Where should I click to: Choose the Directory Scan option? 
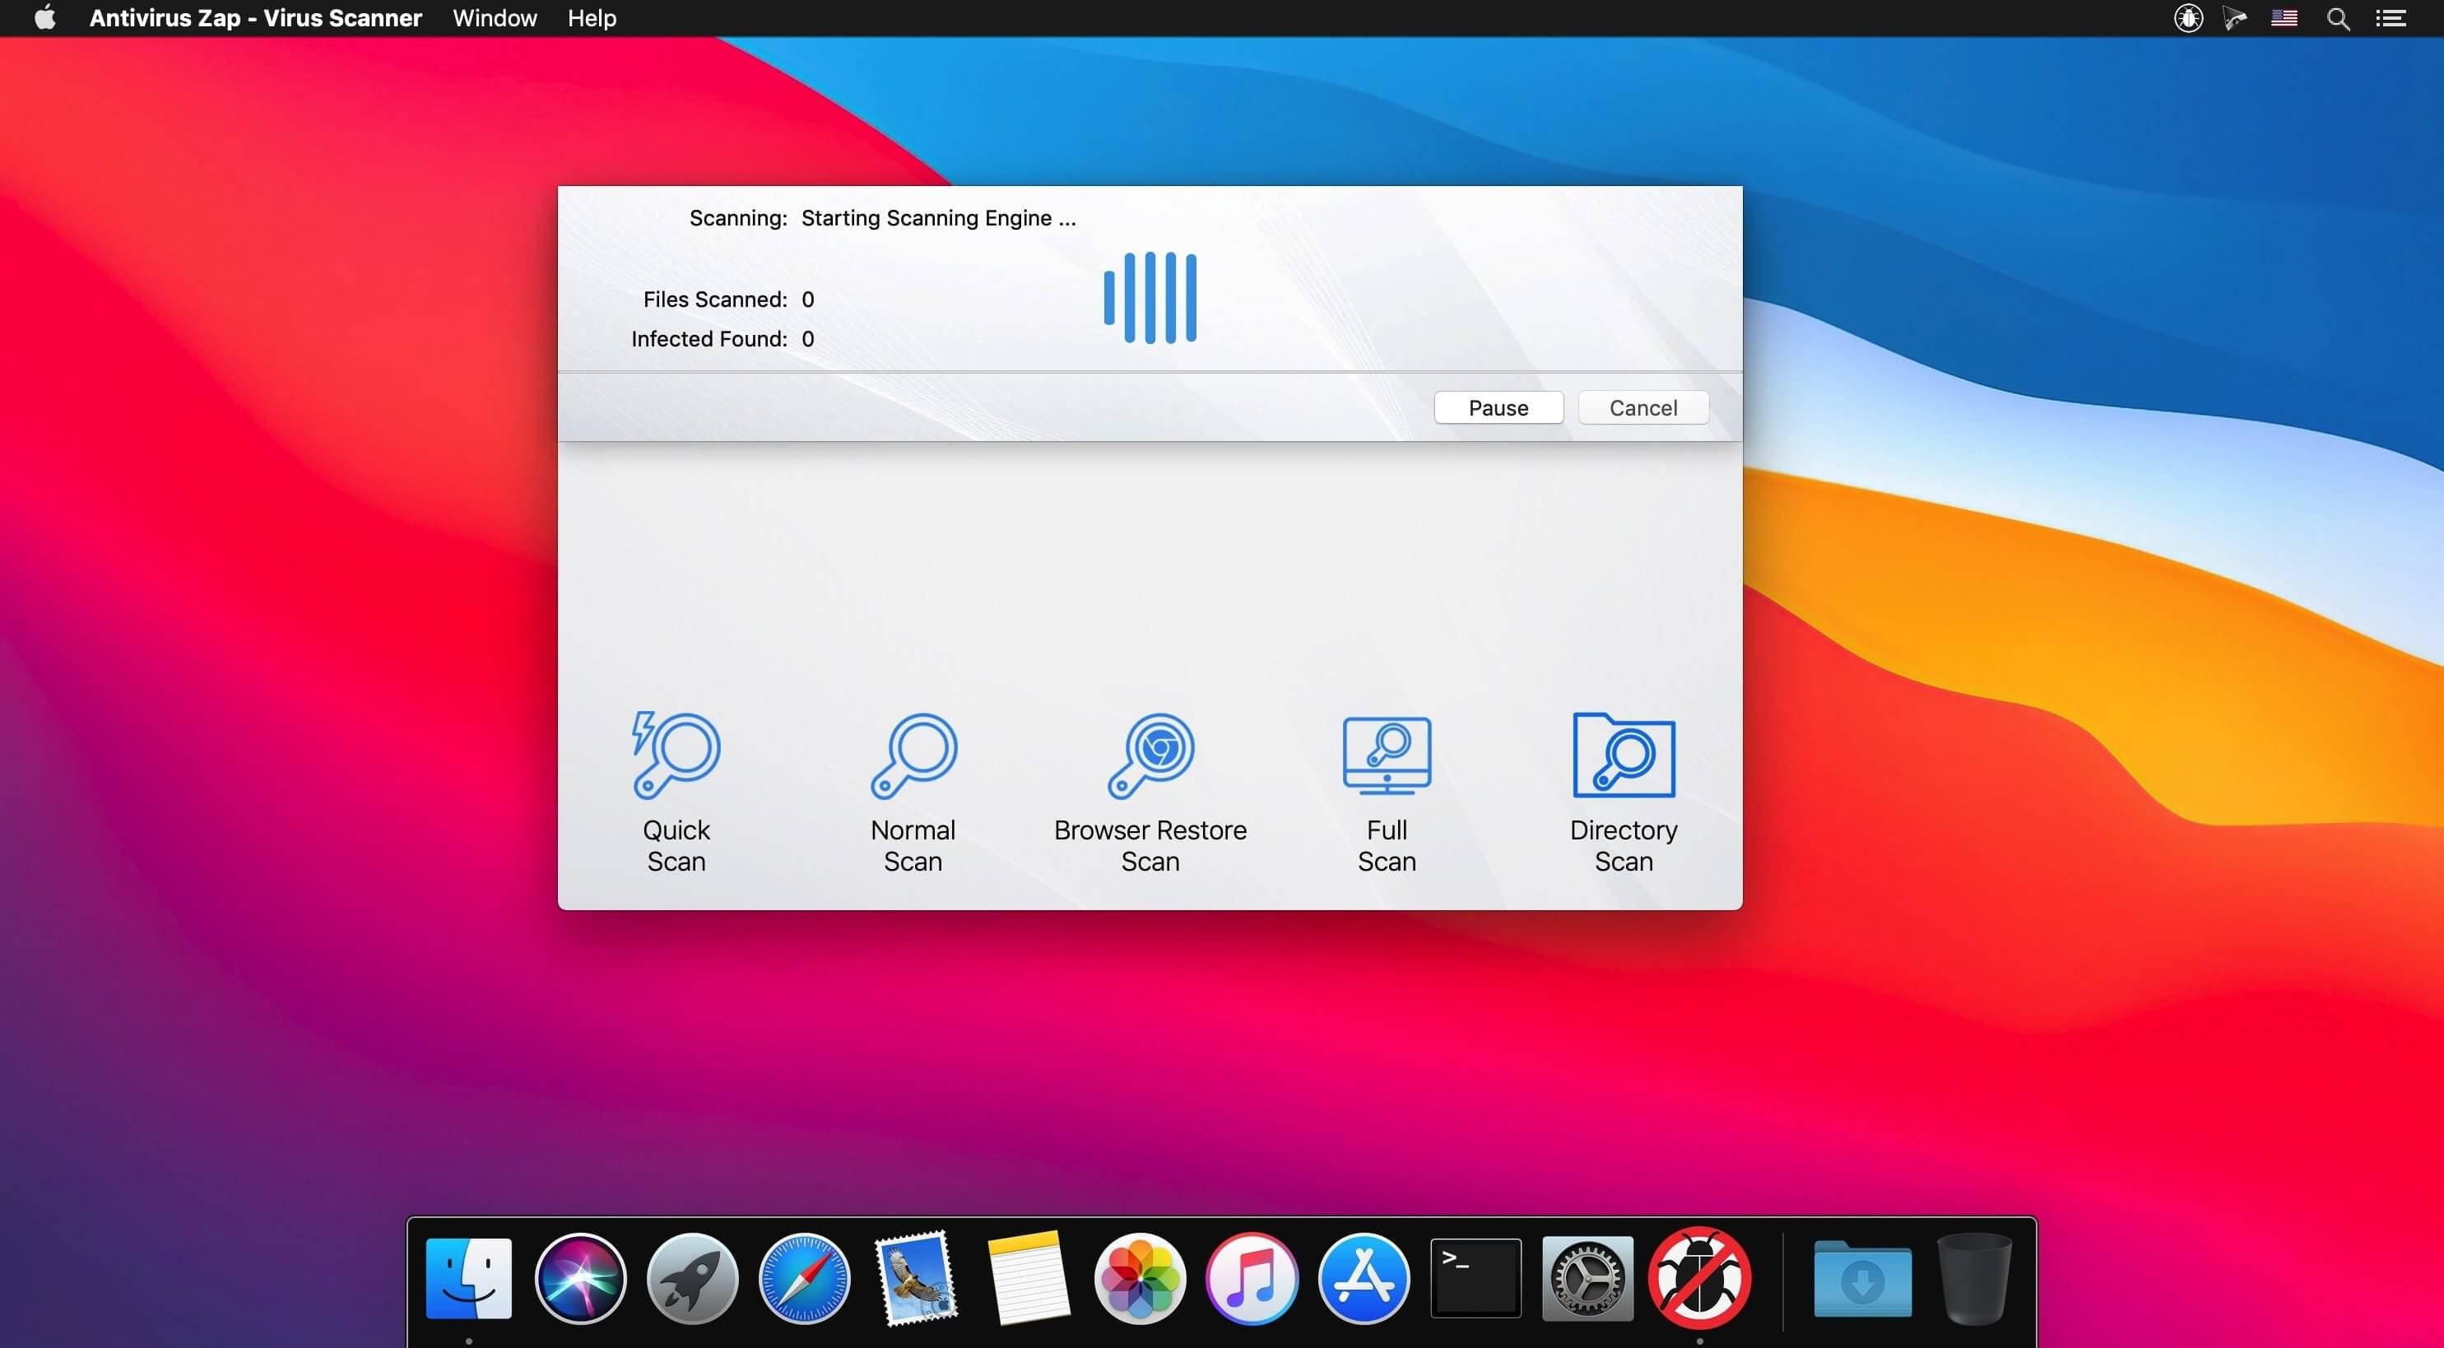pos(1624,793)
